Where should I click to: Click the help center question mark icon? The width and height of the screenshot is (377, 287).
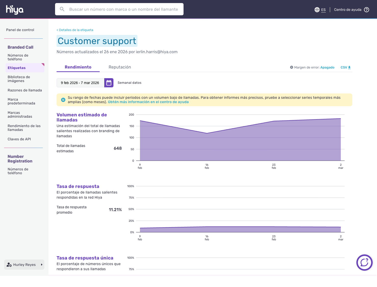pyautogui.click(x=367, y=10)
